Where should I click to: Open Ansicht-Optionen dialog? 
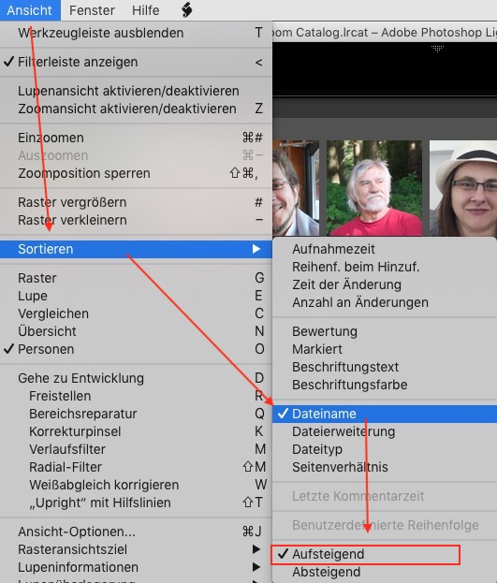[x=136, y=532]
